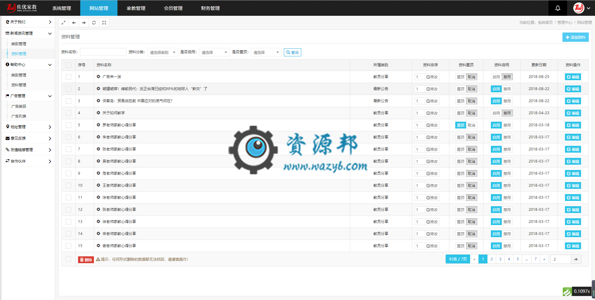The image size is (595, 300).
Task: Check the checkbox for row 15
Action: (68, 246)
